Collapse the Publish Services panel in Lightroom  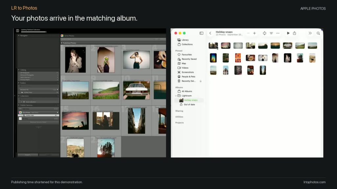click(x=19, y=105)
